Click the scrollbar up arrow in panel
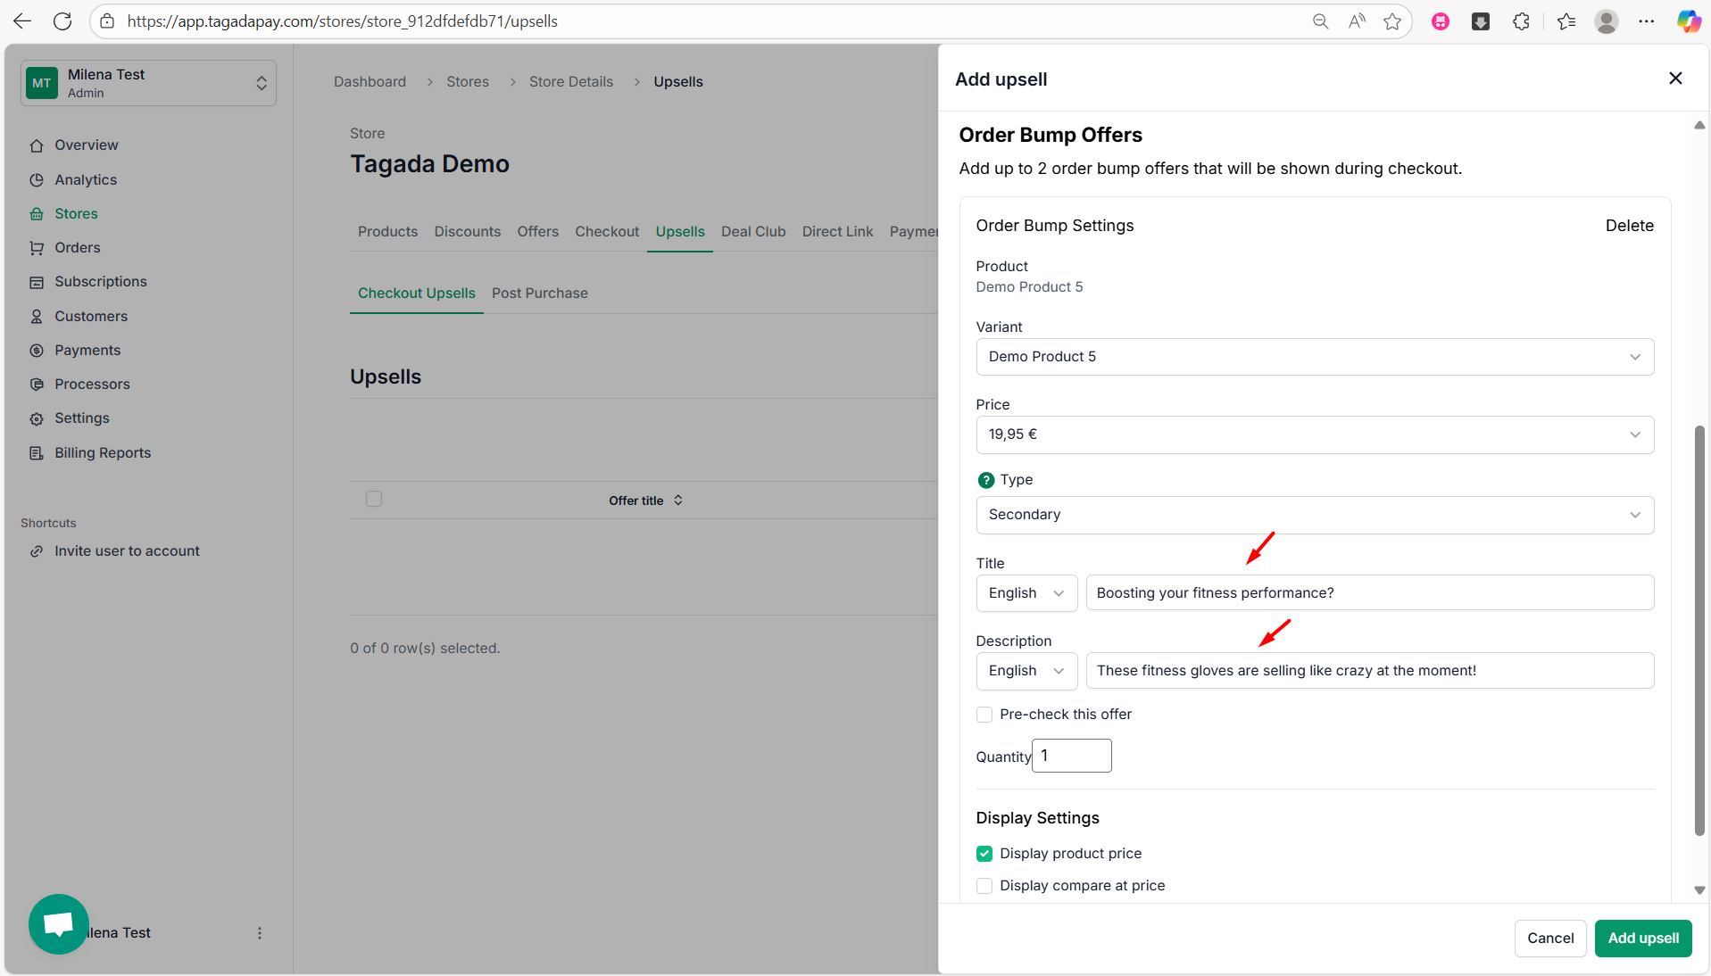 click(x=1699, y=125)
